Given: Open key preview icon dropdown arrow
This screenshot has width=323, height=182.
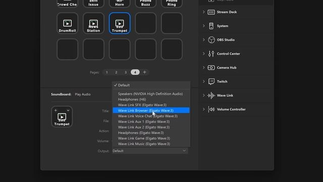Looking at the screenshot, I should tap(68, 110).
